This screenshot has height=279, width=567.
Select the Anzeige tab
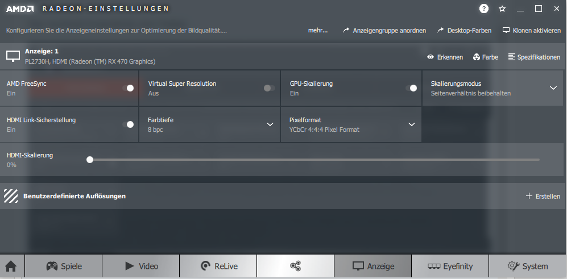(x=373, y=266)
